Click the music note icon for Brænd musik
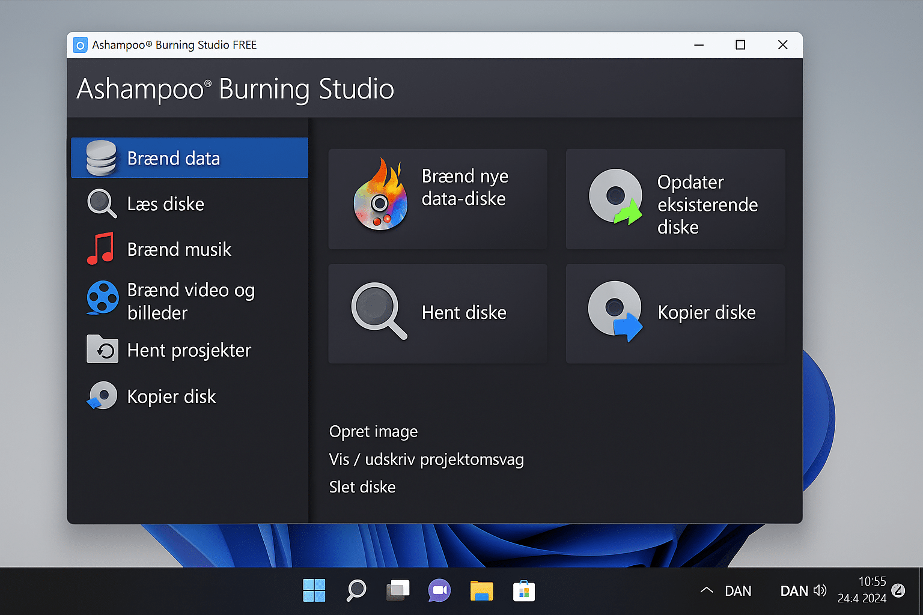Image resolution: width=923 pixels, height=615 pixels. coord(102,249)
